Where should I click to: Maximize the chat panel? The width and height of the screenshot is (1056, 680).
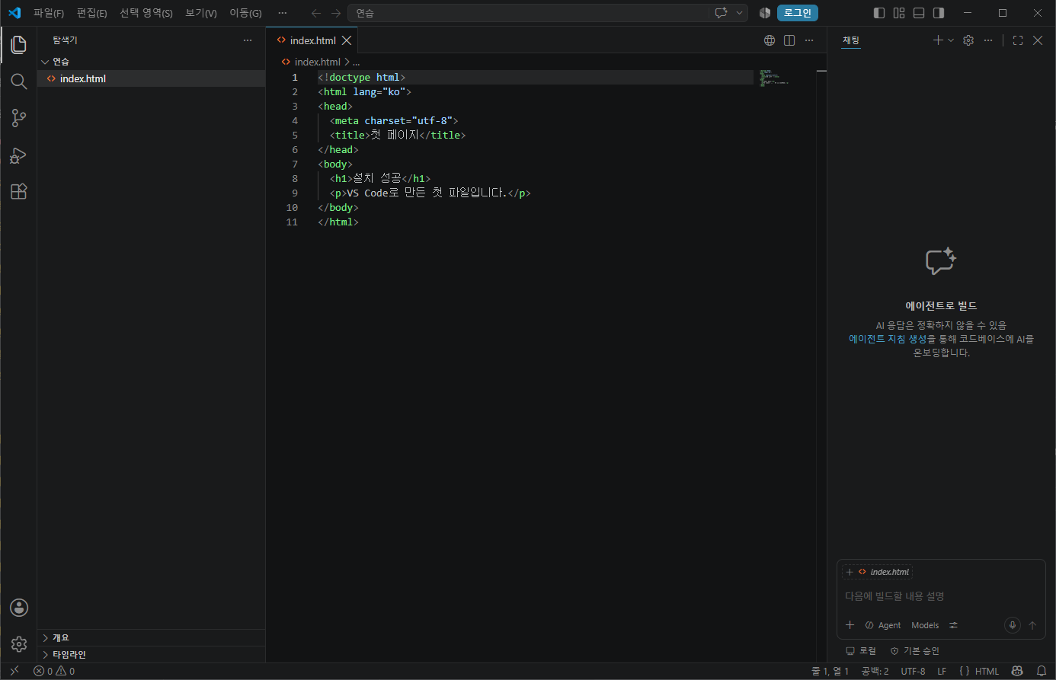click(1018, 40)
